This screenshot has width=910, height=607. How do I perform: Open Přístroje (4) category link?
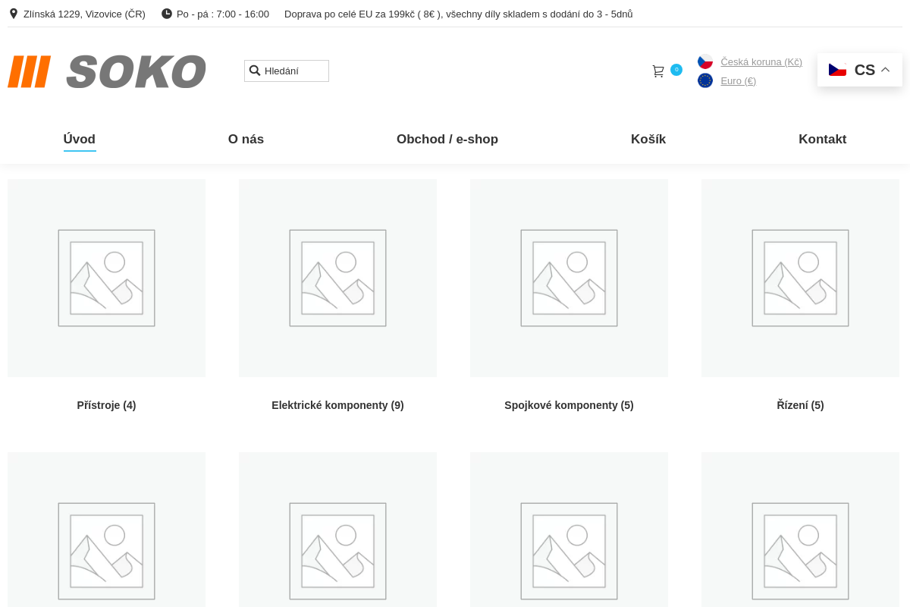106,405
